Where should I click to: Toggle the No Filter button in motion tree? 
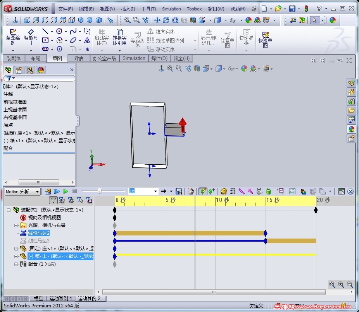coord(53,200)
